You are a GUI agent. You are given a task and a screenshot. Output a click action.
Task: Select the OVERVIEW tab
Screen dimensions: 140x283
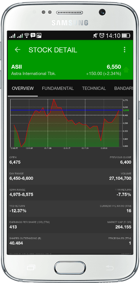(23, 88)
